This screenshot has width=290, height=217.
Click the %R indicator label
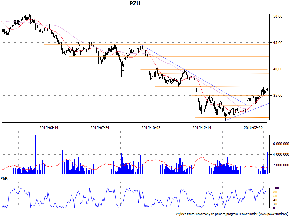click(4, 179)
